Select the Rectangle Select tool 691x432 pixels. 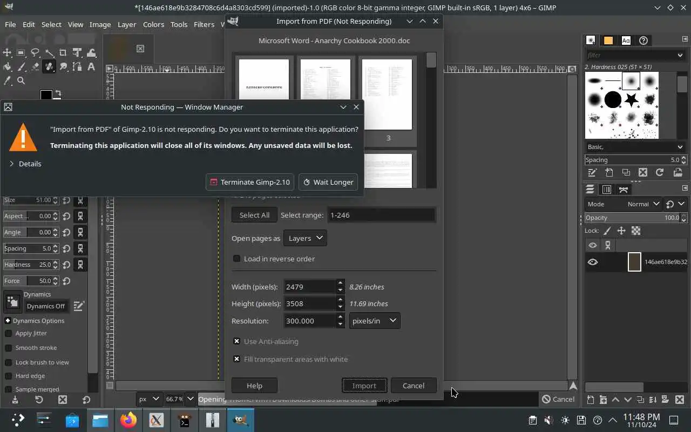(21, 52)
